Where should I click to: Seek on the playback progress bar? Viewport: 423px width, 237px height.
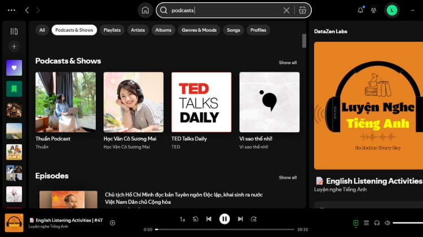coord(224,230)
